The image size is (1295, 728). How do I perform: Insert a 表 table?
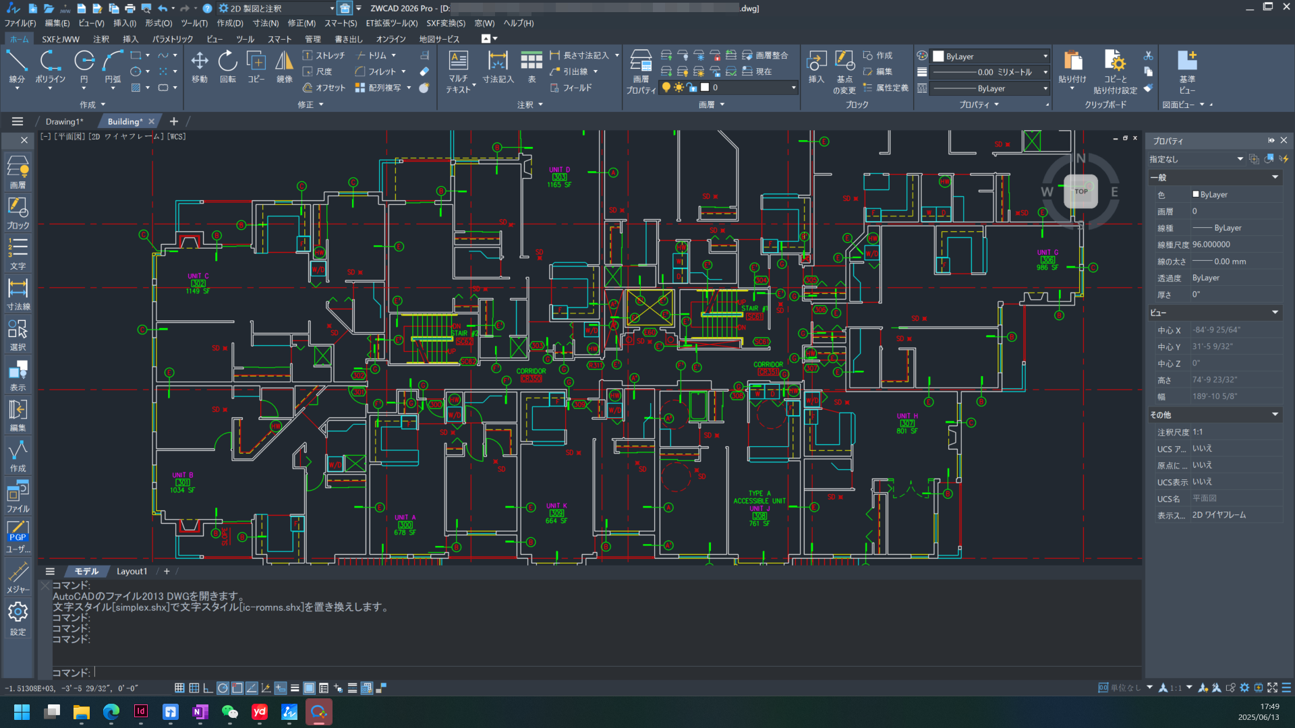(x=531, y=67)
